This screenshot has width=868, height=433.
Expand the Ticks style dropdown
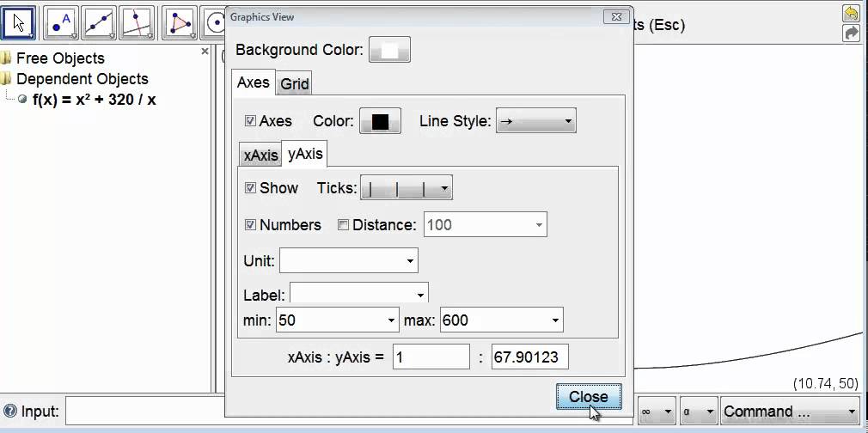pos(406,188)
